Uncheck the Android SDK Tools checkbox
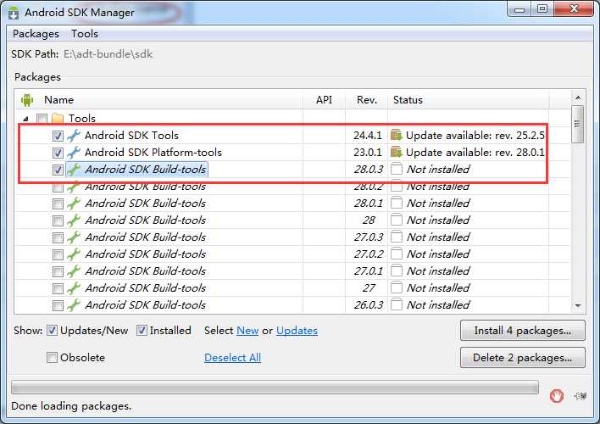This screenshot has width=600, height=424. pos(58,136)
